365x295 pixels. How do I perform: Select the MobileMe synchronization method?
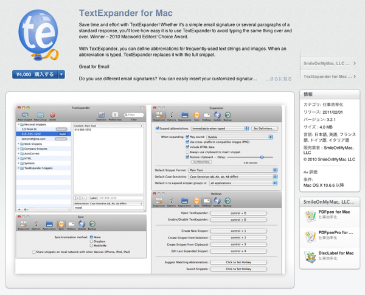pos(91,245)
